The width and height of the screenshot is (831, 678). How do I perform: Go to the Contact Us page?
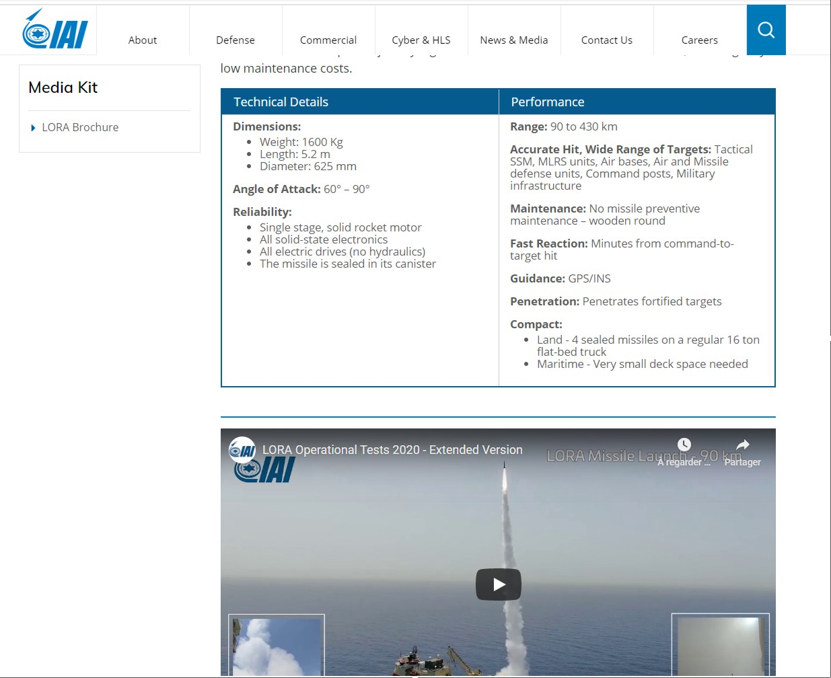point(607,40)
